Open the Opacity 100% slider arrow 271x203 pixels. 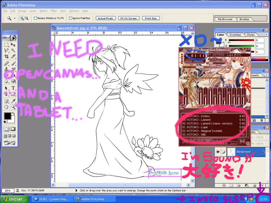pyautogui.click(x=267, y=137)
